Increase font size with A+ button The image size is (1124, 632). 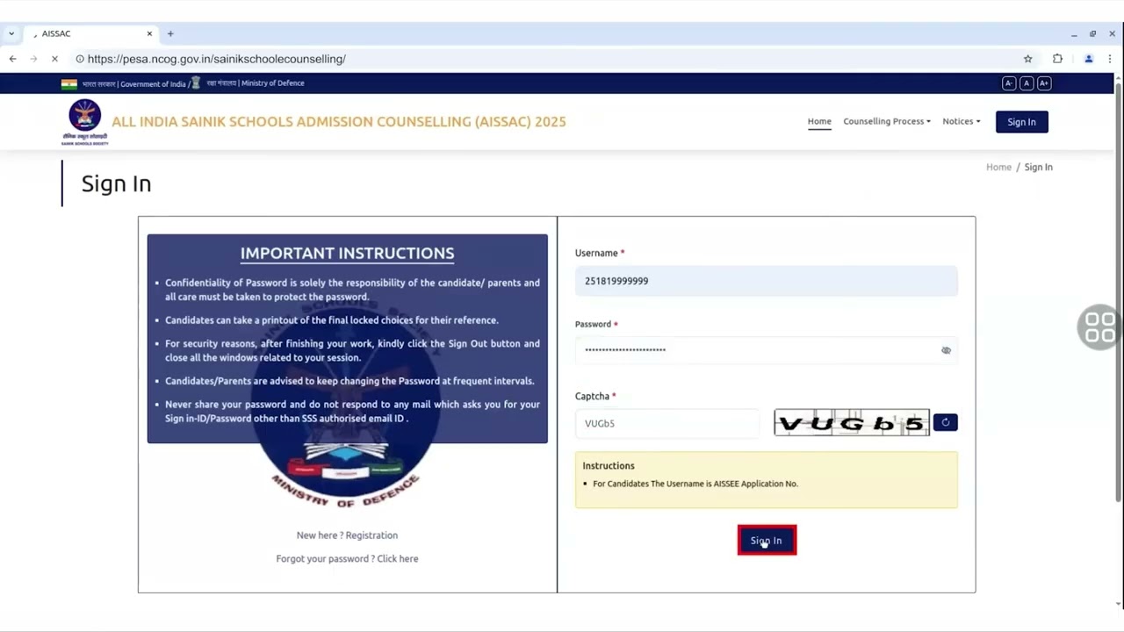coord(1043,83)
